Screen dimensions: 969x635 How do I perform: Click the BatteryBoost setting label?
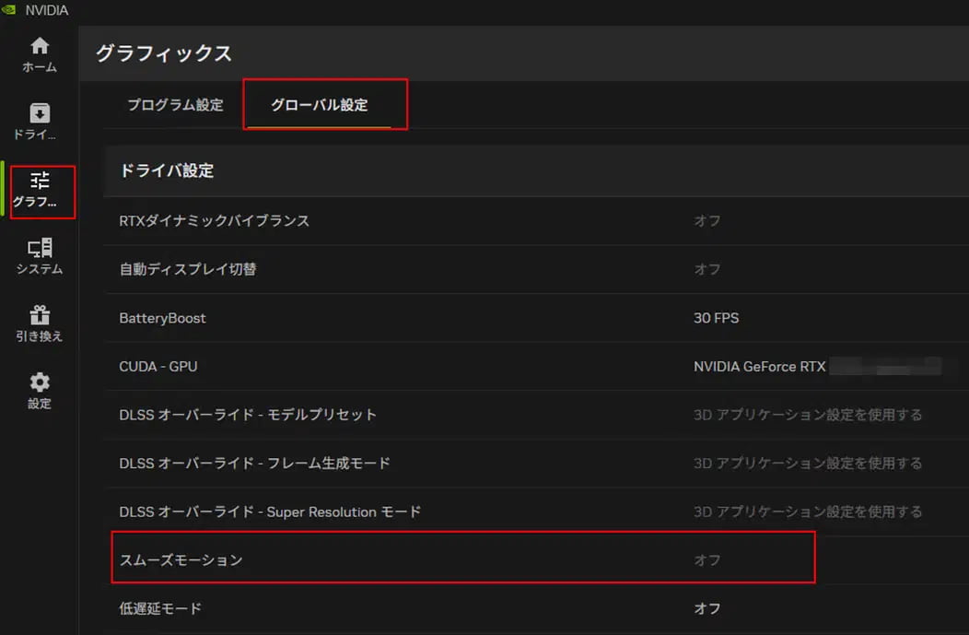[x=162, y=318]
